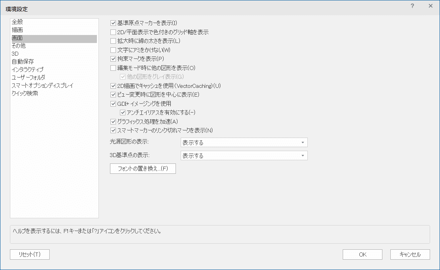440x270 pixels.
Task: Confirm settings with OK button
Action: click(363, 254)
